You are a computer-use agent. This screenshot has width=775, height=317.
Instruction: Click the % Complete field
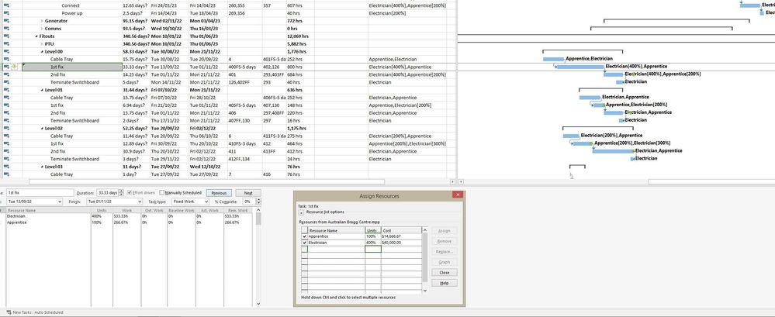click(249, 202)
